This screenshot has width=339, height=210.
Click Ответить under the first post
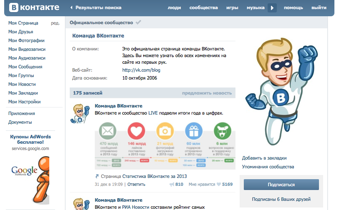[136, 184]
